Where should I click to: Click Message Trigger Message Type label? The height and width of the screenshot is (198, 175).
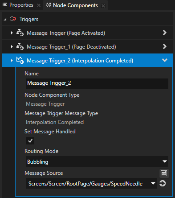pyautogui.click(x=61, y=113)
